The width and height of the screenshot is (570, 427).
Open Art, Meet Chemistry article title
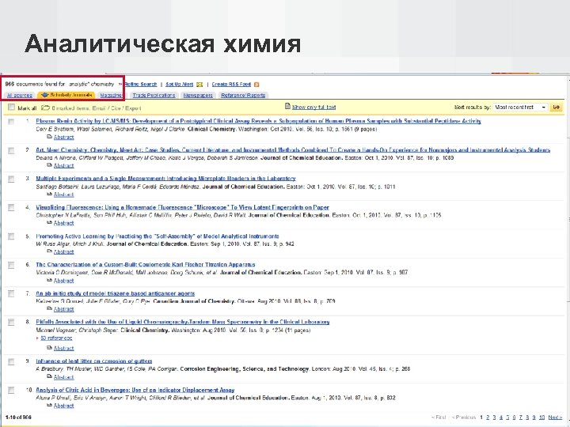pos(293,149)
